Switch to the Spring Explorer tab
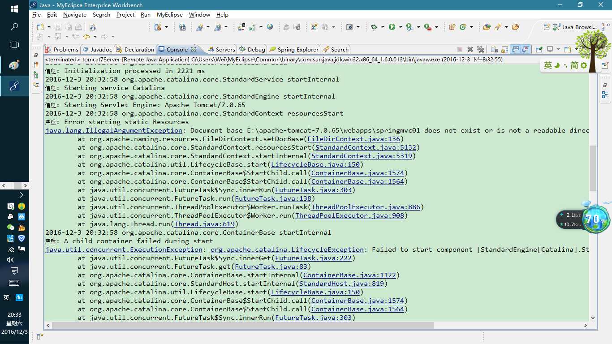612x344 pixels. click(x=293, y=49)
